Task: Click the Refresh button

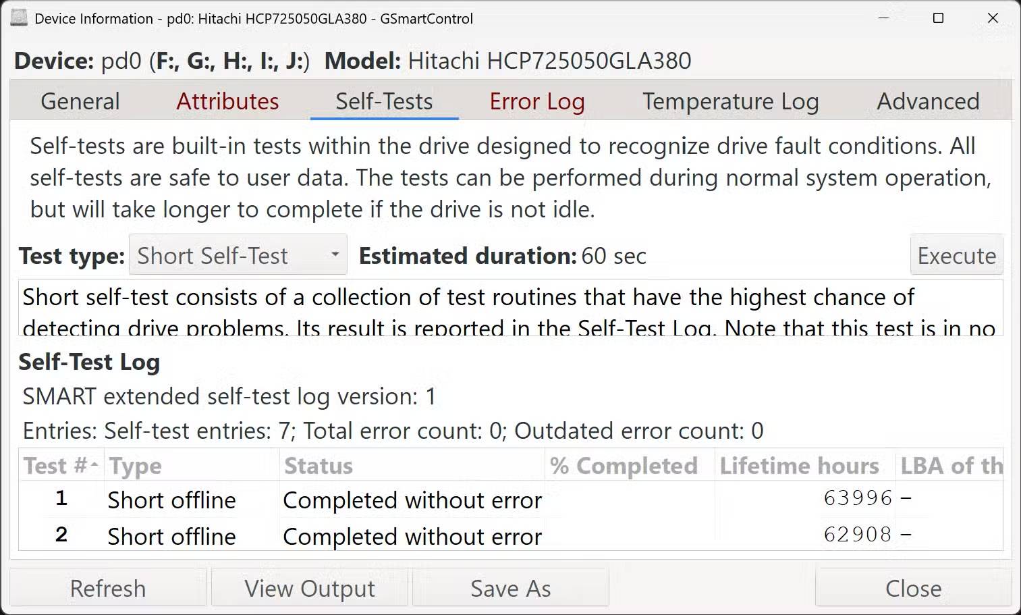Action: [108, 589]
